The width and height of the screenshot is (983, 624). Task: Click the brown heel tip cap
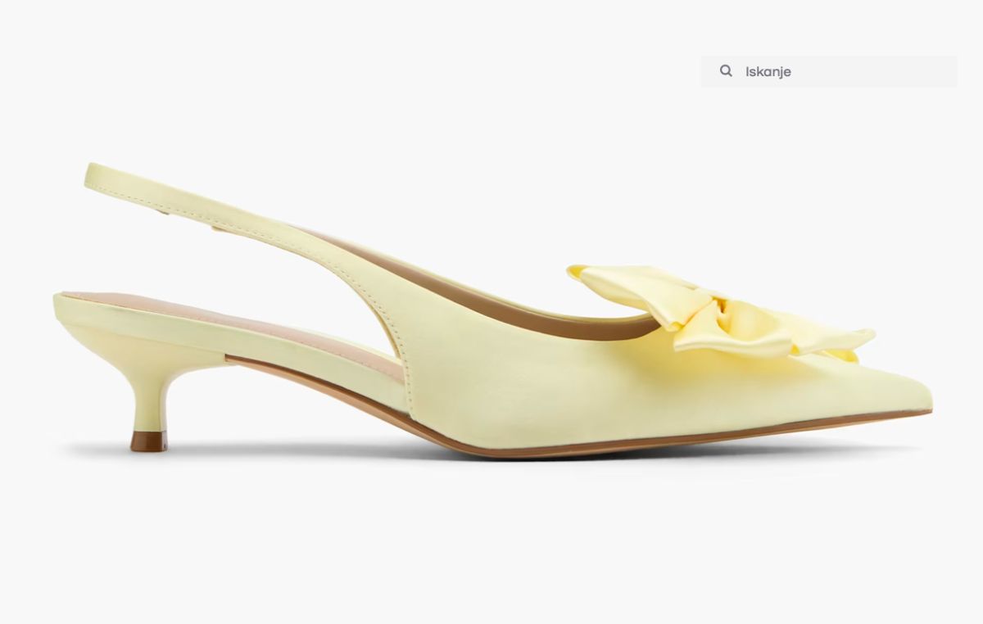pyautogui.click(x=148, y=441)
